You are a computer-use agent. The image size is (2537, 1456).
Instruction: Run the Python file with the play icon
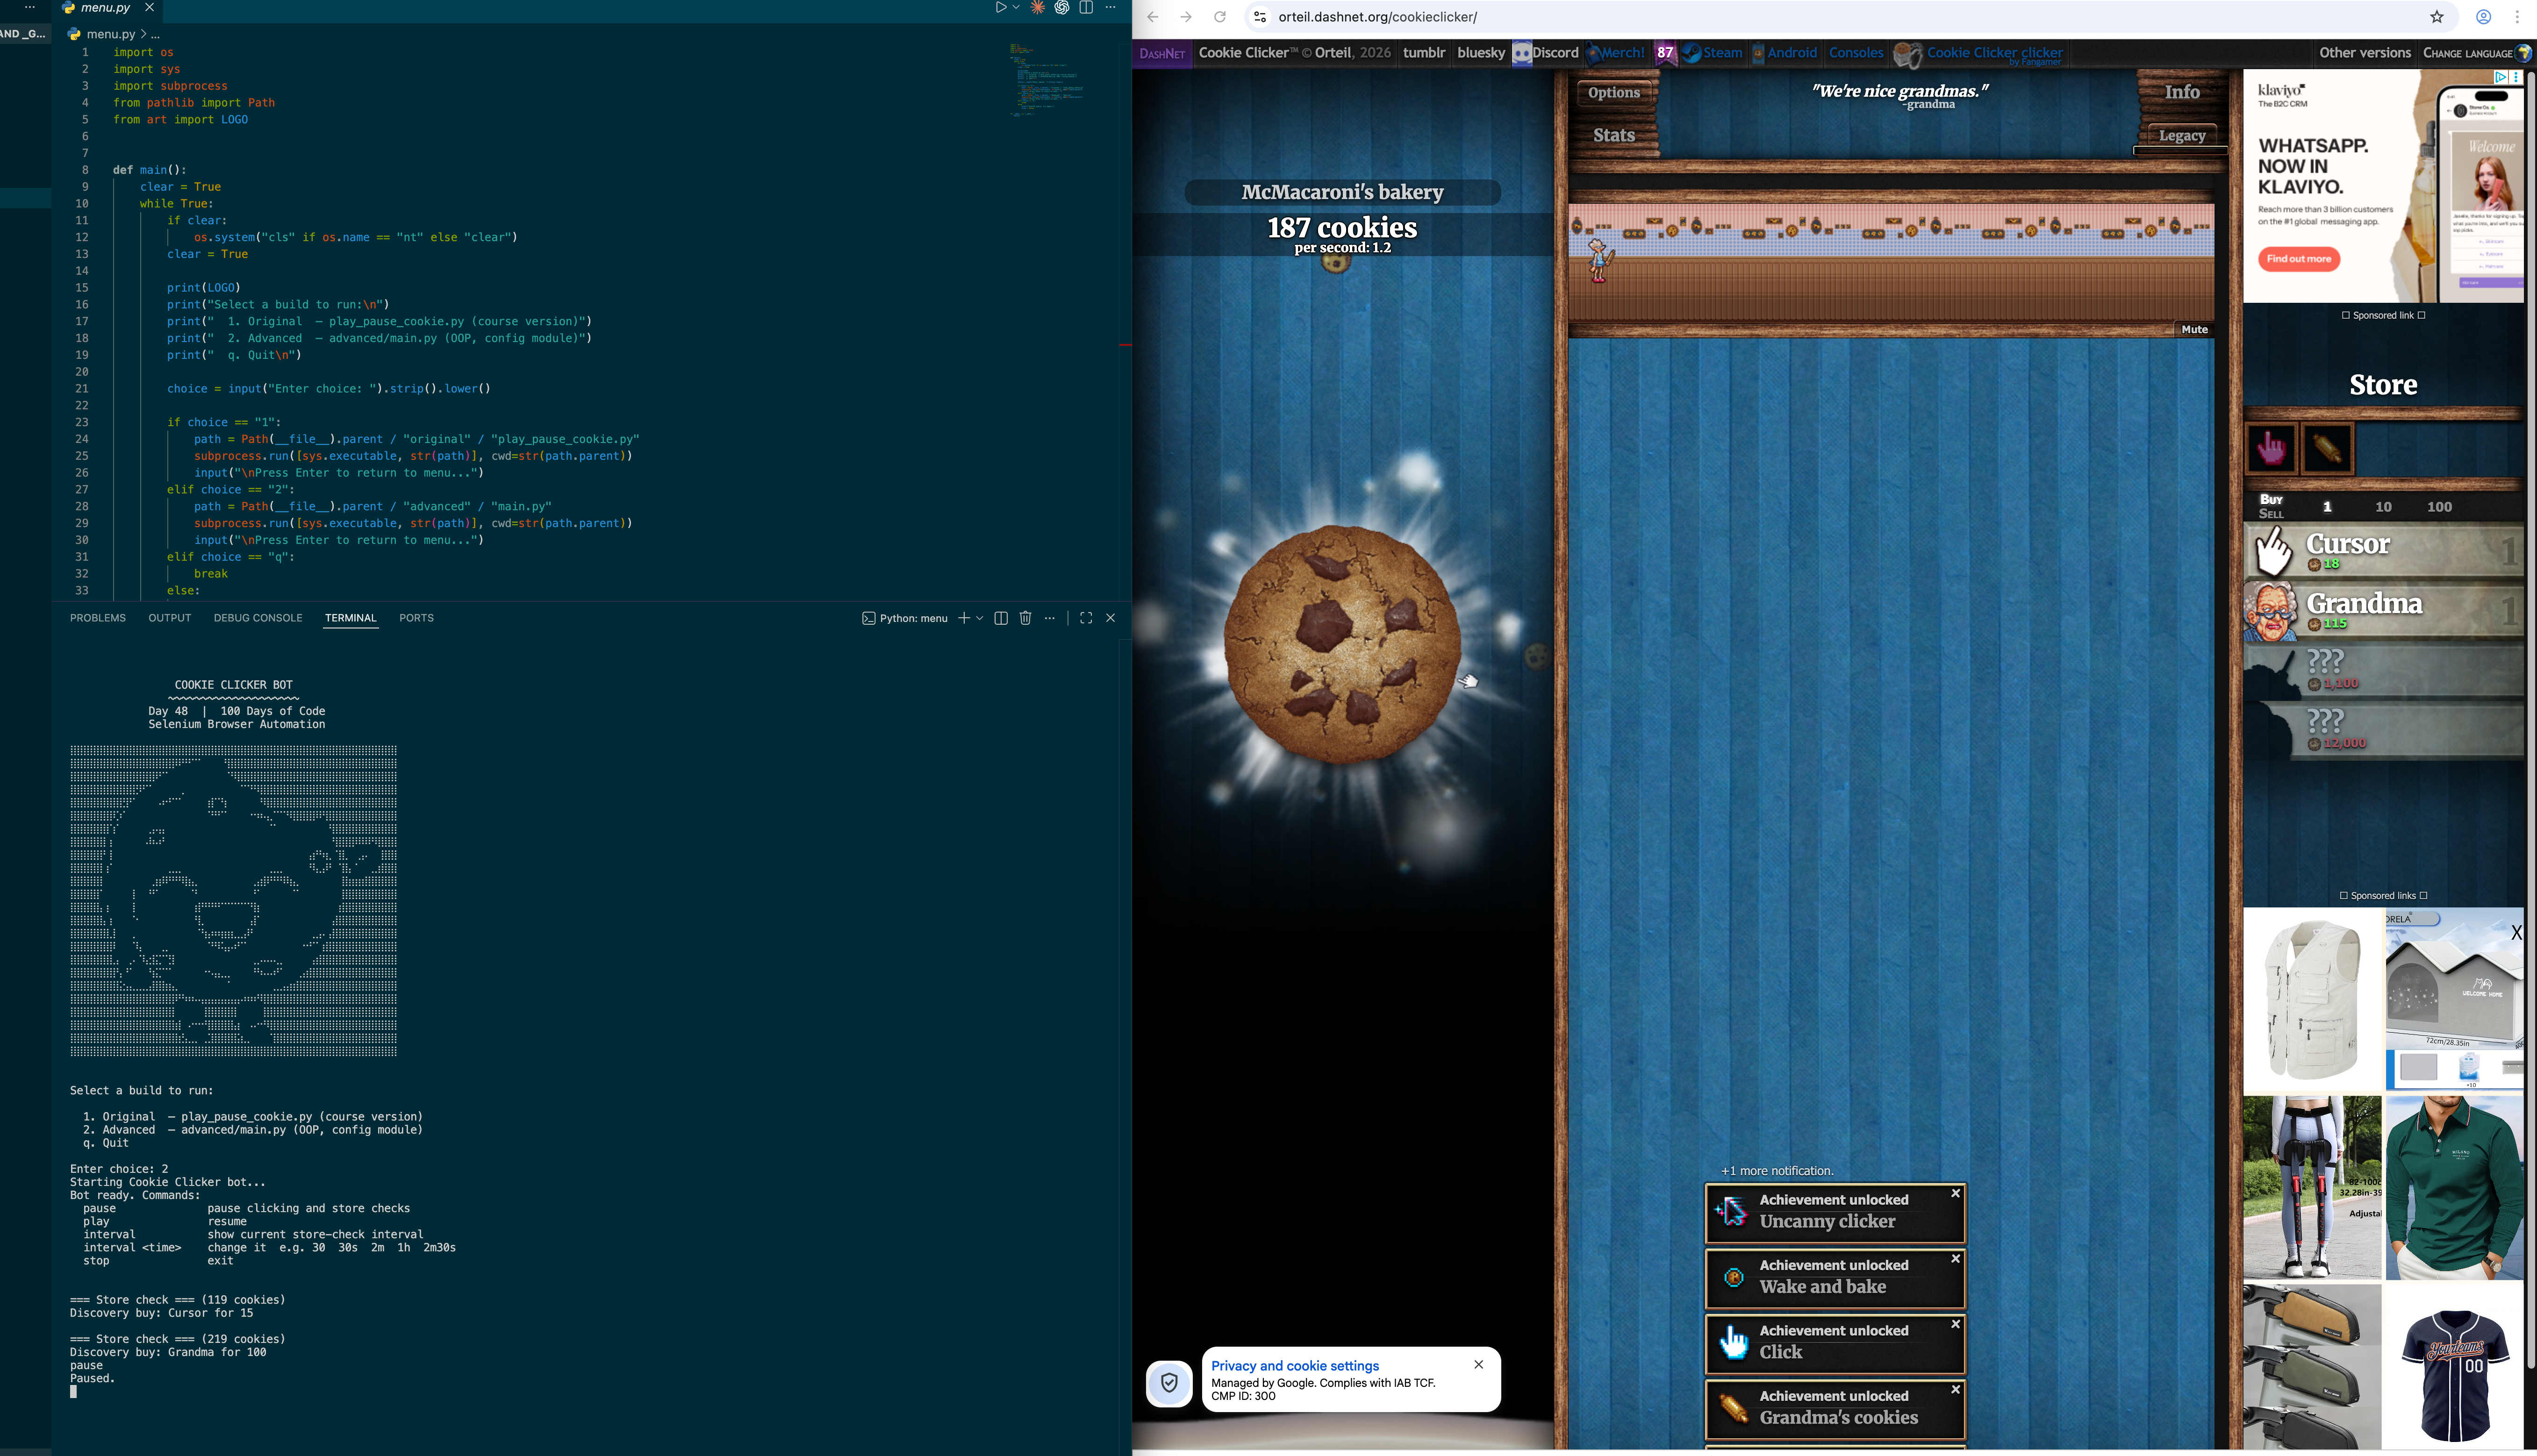pos(1000,7)
